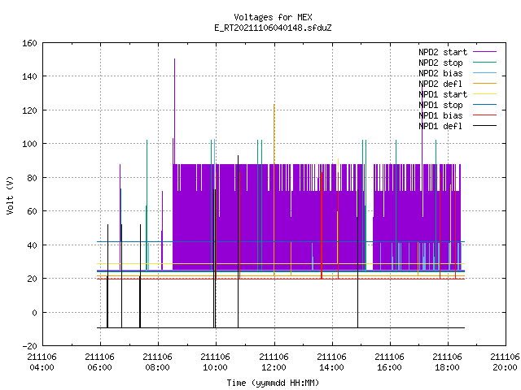Click the NPD1 bias red legend line
The width and height of the screenshot is (521, 390).
[484, 115]
